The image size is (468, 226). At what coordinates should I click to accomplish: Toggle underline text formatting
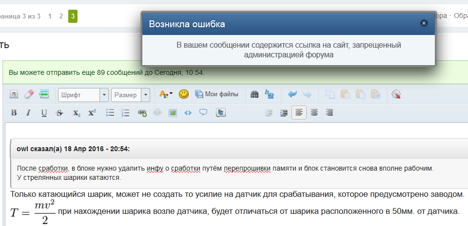coord(44,113)
